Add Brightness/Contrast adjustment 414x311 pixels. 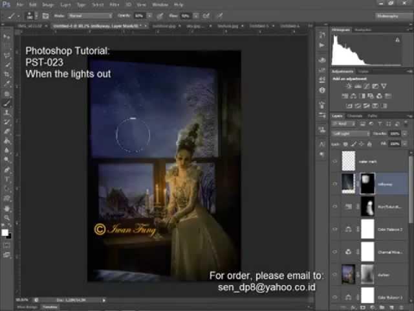(x=349, y=86)
